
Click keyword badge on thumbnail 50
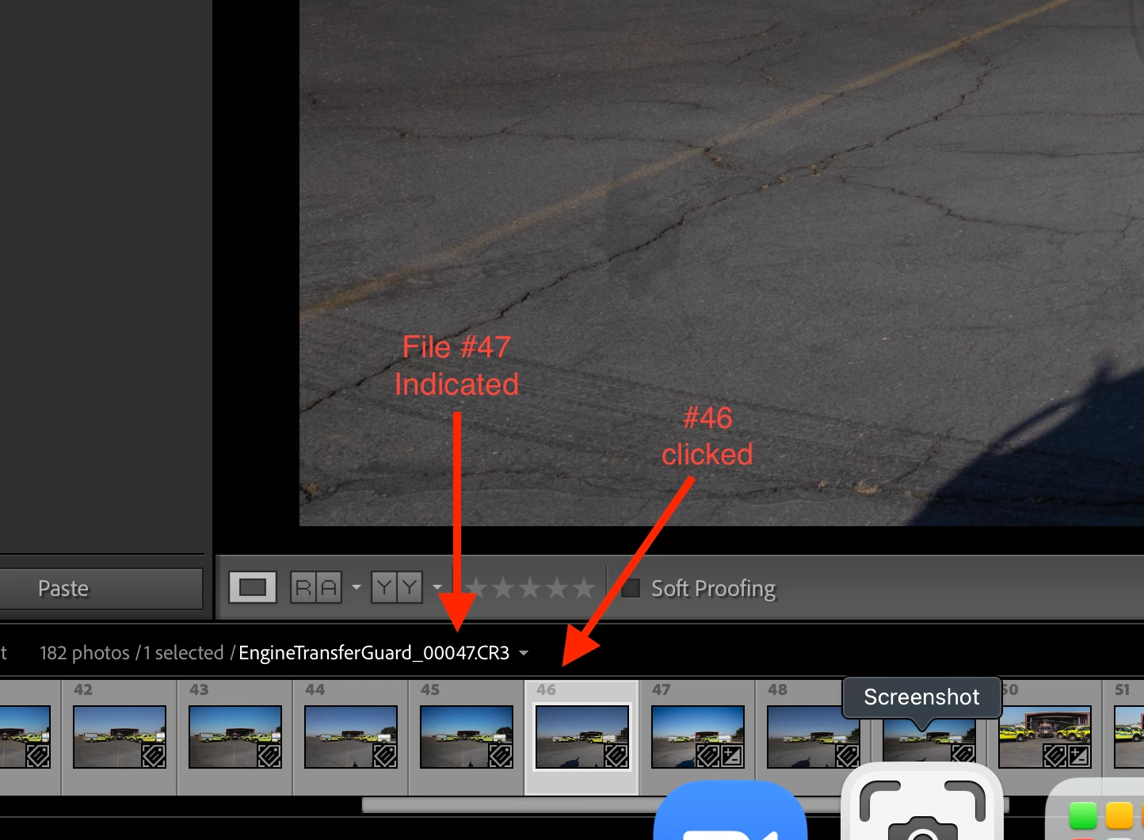point(1055,756)
